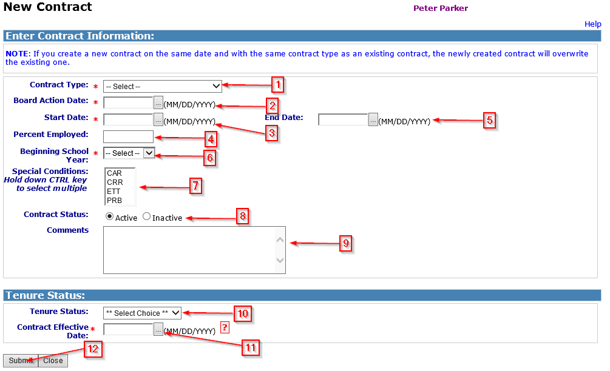Open the Help link

click(x=592, y=24)
